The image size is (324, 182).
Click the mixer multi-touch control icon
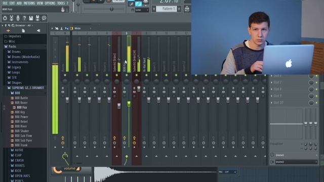click(57, 28)
